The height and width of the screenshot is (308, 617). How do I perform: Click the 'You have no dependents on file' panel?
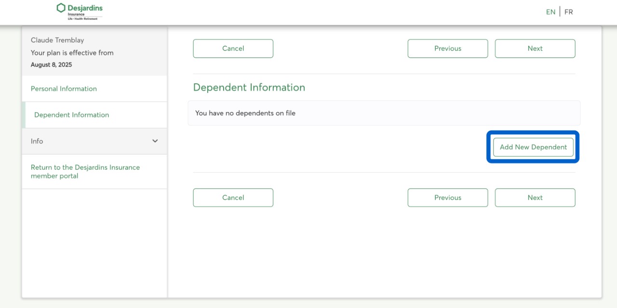point(384,113)
